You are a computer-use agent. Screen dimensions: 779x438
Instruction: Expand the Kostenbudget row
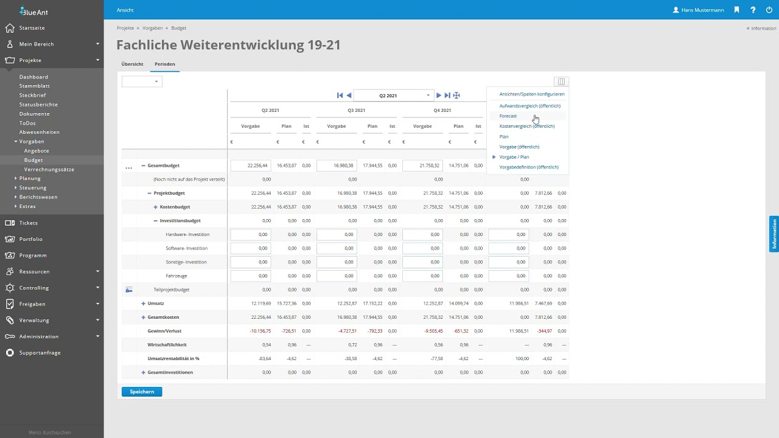[x=156, y=207]
